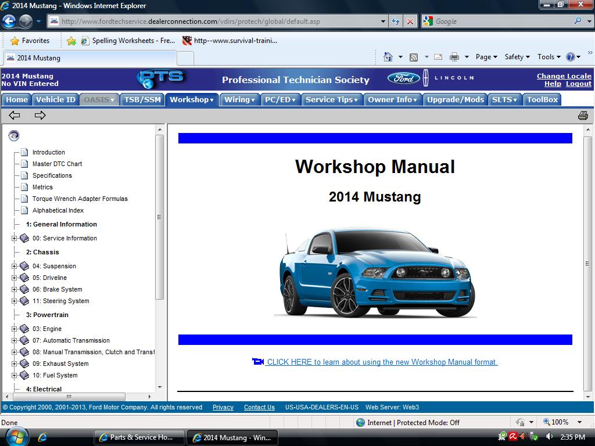Click the workshop manual forward arrow
The height and width of the screenshot is (446, 595).
(x=40, y=116)
